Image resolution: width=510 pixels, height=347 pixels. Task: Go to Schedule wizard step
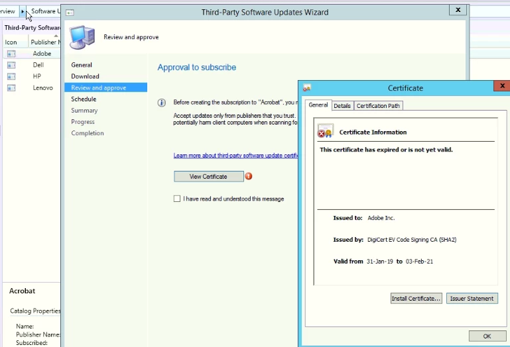point(84,99)
